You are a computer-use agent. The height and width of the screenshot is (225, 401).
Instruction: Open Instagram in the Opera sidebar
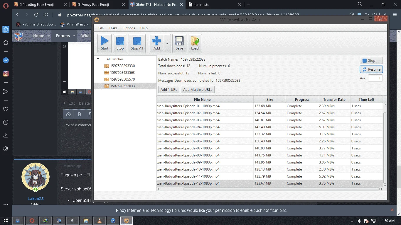click(x=6, y=74)
